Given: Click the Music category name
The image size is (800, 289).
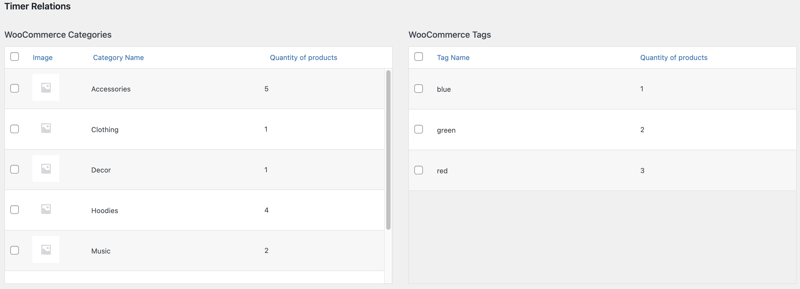Looking at the screenshot, I should pyautogui.click(x=101, y=251).
